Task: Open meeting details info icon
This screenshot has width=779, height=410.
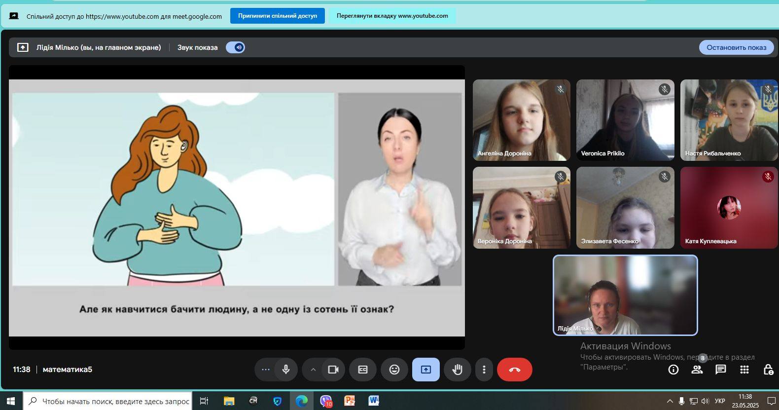Action: pos(673,370)
